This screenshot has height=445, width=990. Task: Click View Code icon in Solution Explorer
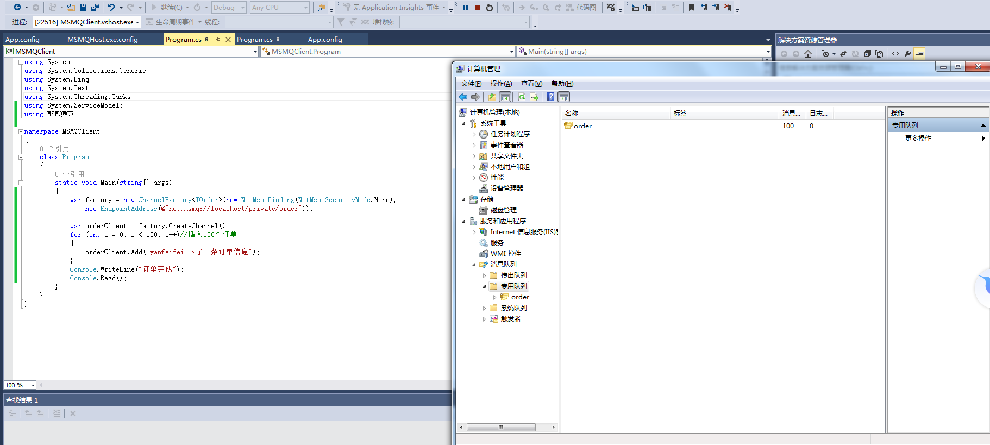click(x=895, y=54)
